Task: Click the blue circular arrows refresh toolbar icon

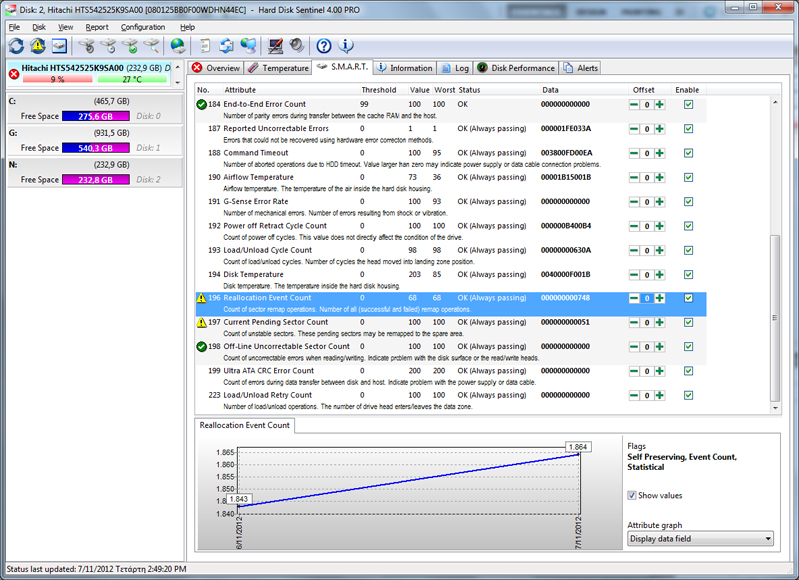Action: (x=16, y=46)
